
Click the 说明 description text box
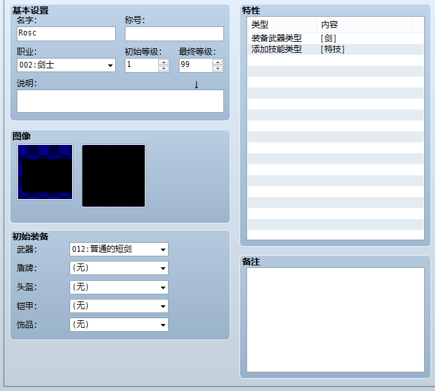120,101
